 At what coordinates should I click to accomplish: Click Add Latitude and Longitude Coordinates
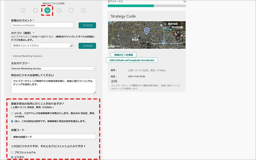[x=132, y=60]
